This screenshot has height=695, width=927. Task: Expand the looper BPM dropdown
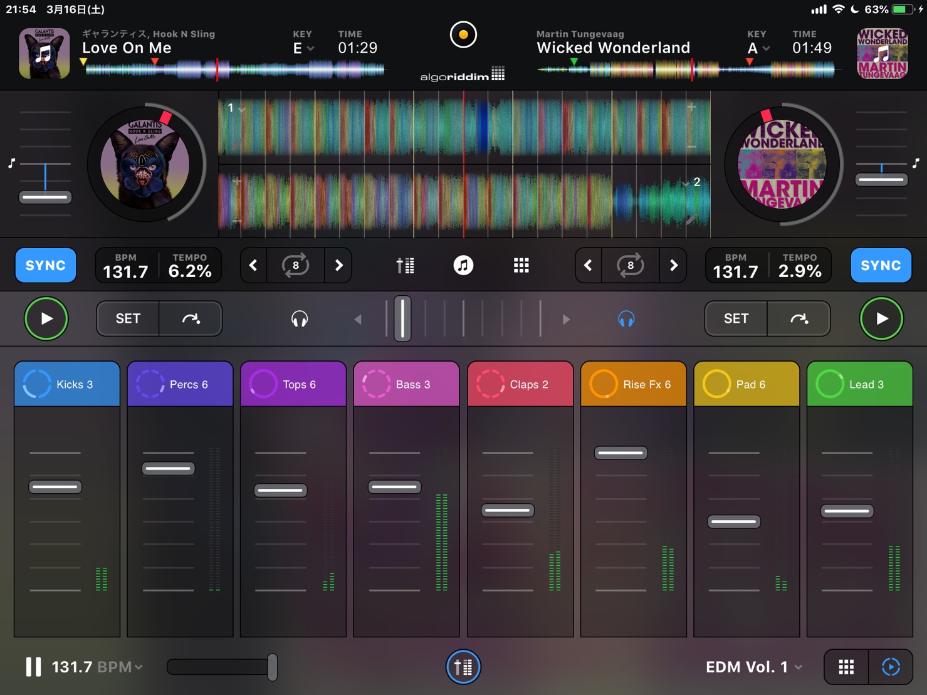(97, 667)
